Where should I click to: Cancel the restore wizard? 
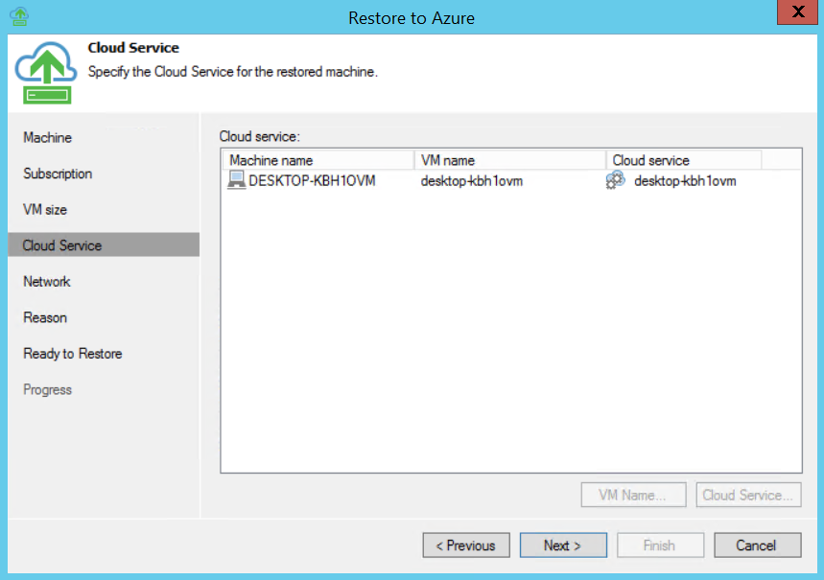tap(757, 545)
